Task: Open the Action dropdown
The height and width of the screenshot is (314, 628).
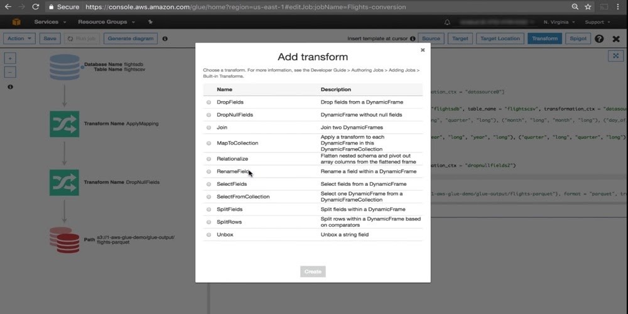Action: click(19, 38)
